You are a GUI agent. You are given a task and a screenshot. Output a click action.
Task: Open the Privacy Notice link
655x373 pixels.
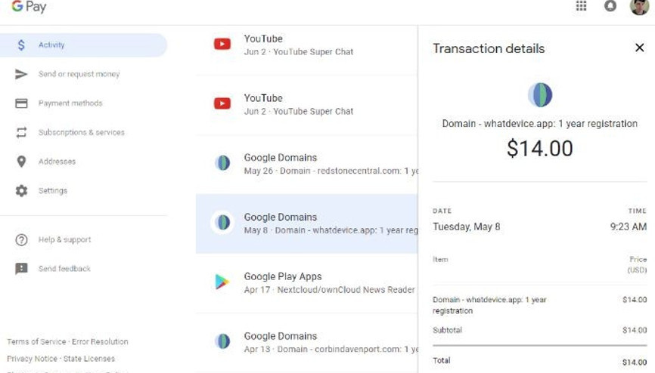(32, 359)
